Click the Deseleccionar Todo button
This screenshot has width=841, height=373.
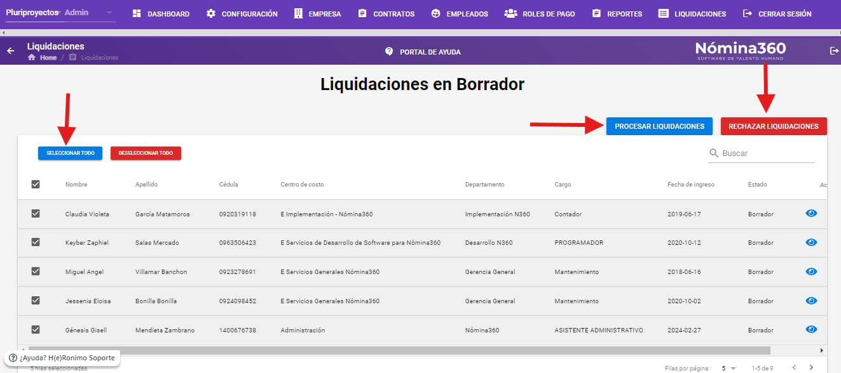coord(146,153)
